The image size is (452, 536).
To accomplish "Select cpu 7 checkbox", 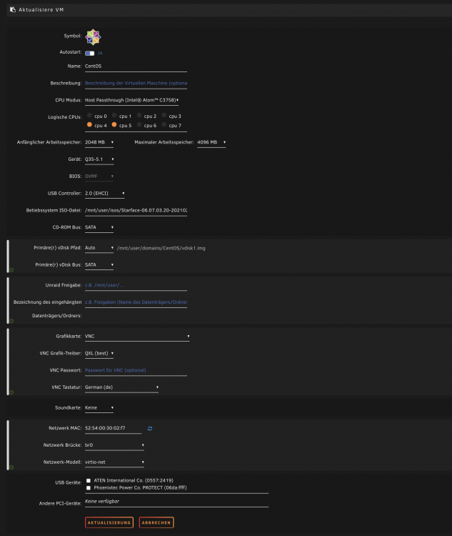I will (164, 124).
